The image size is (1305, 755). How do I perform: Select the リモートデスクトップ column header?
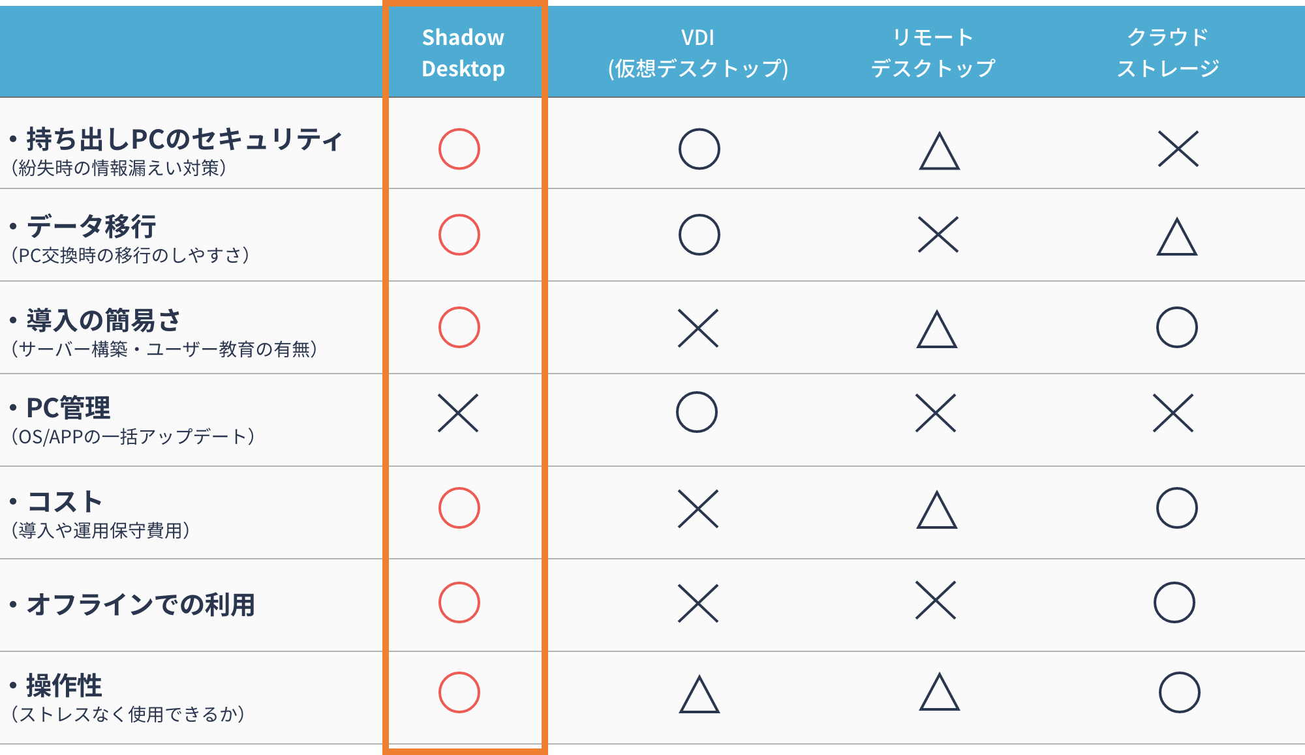pos(933,53)
